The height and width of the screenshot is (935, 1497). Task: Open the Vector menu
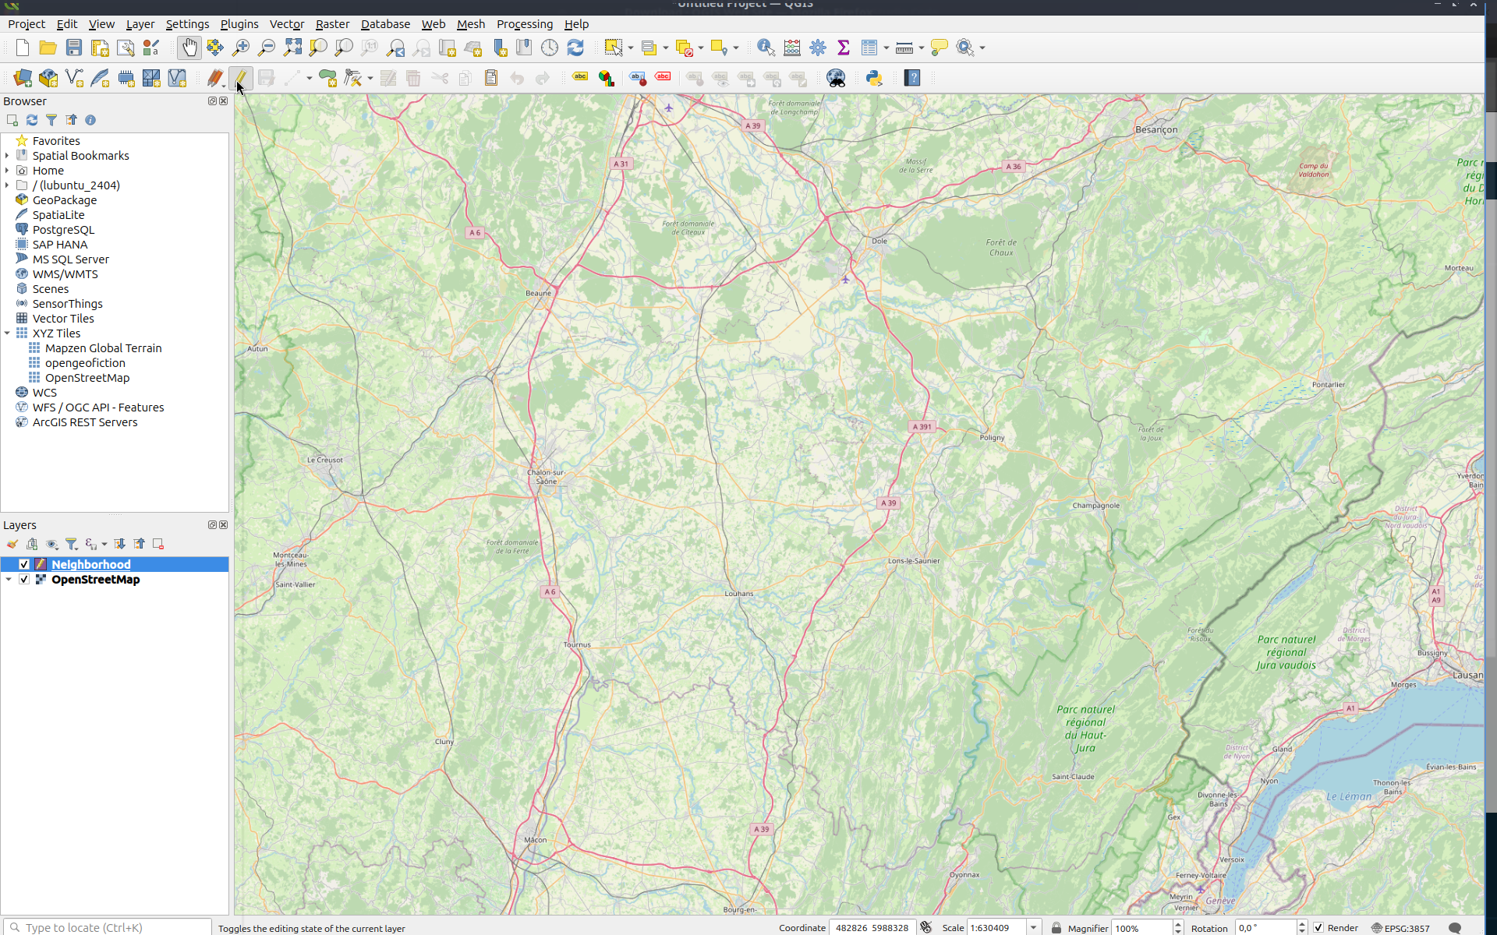(x=285, y=23)
